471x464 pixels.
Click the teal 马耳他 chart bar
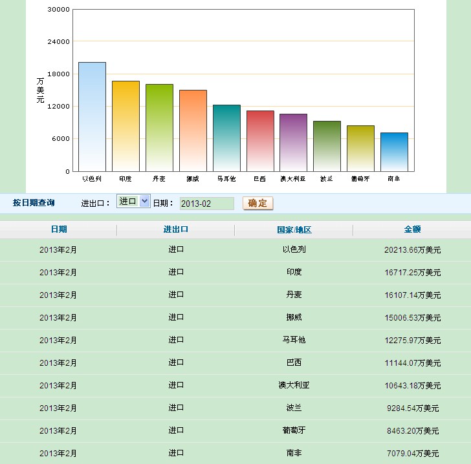(x=226, y=138)
